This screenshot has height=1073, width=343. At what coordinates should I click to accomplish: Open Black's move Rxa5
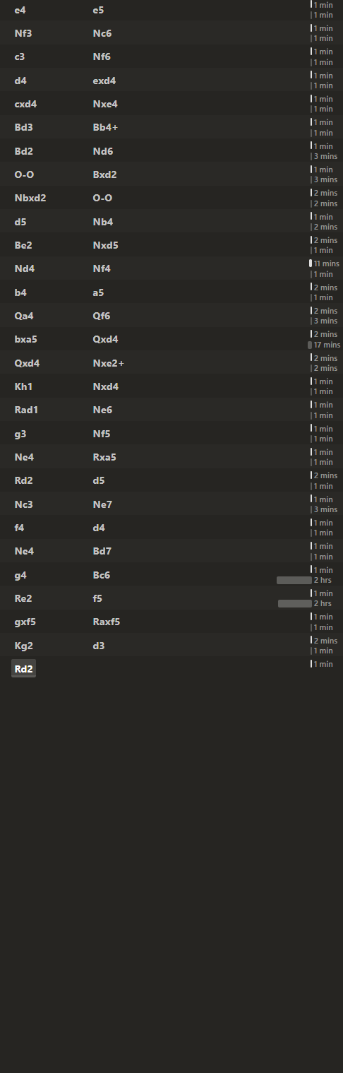(104, 457)
